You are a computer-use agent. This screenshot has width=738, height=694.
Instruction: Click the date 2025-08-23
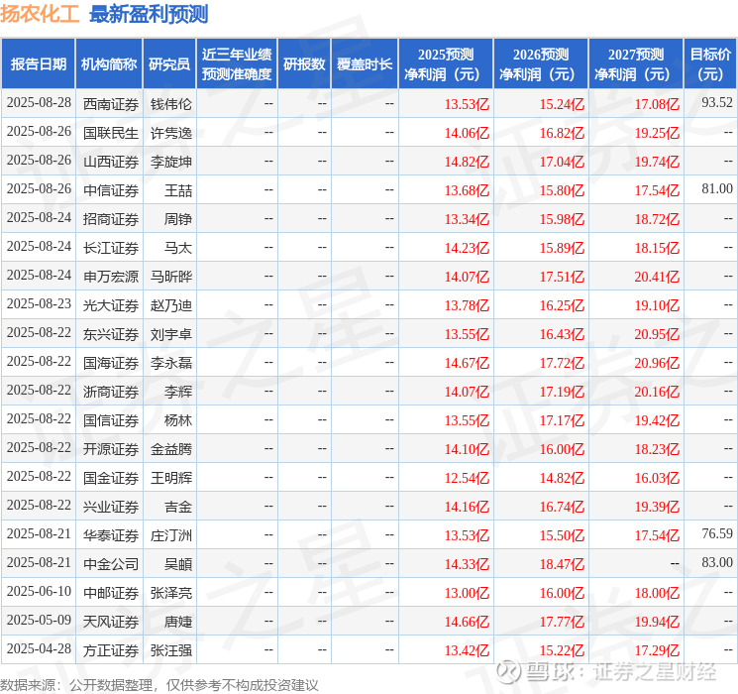tap(39, 304)
